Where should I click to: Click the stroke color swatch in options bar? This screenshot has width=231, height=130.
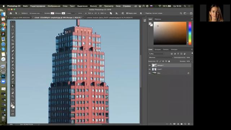[x=64, y=13]
